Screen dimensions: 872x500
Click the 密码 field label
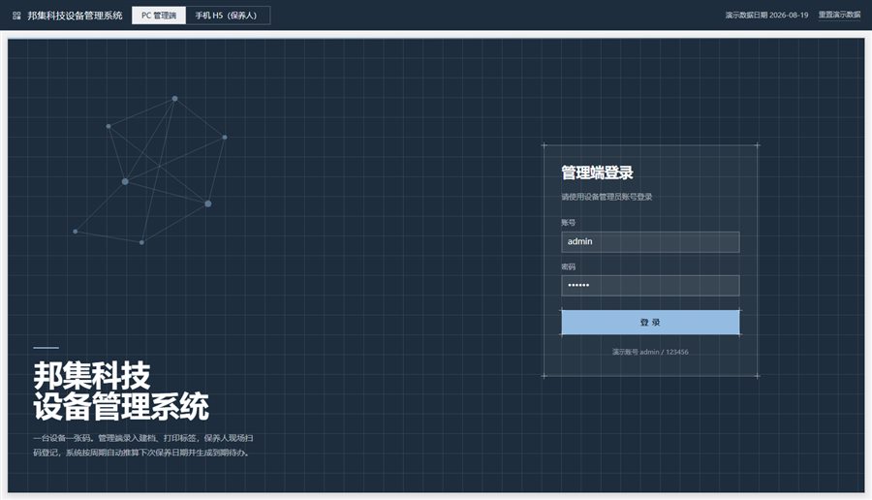[568, 267]
